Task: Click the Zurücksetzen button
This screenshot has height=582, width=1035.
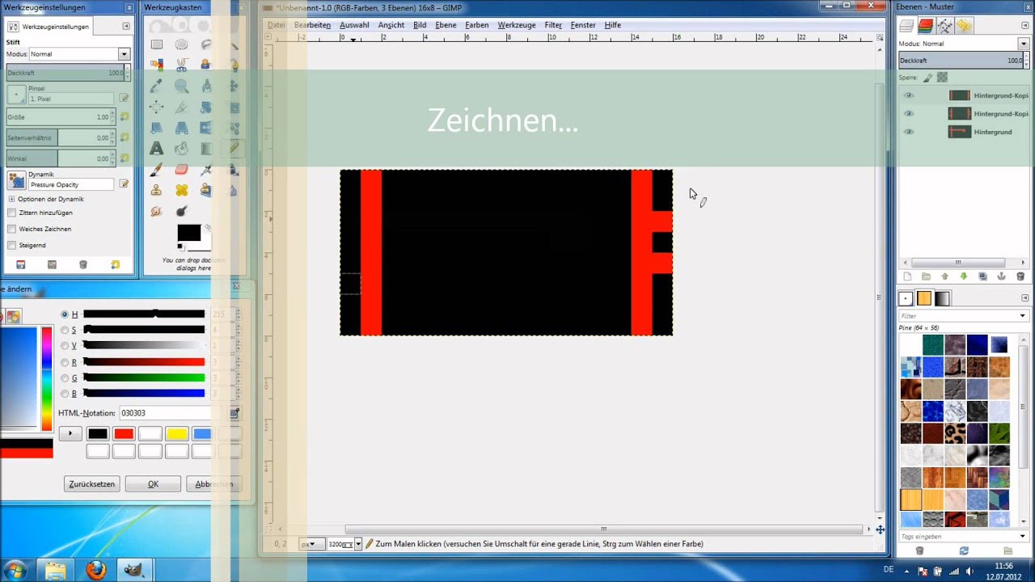Action: pos(92,484)
